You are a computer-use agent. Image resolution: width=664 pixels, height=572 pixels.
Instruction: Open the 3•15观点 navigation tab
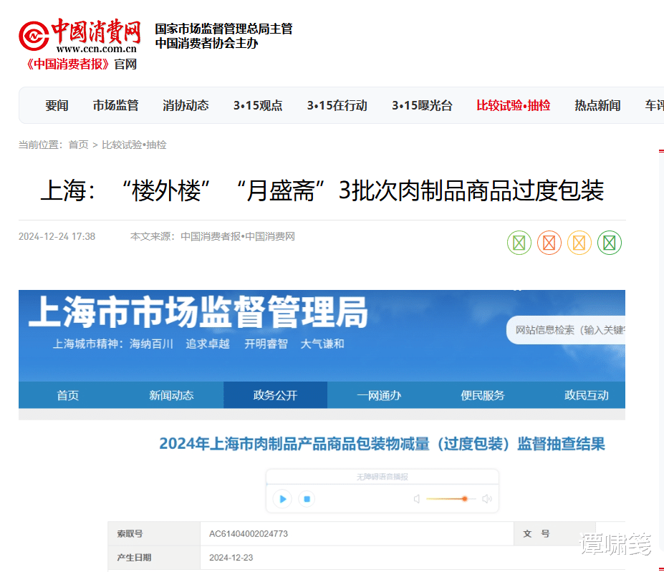click(258, 105)
